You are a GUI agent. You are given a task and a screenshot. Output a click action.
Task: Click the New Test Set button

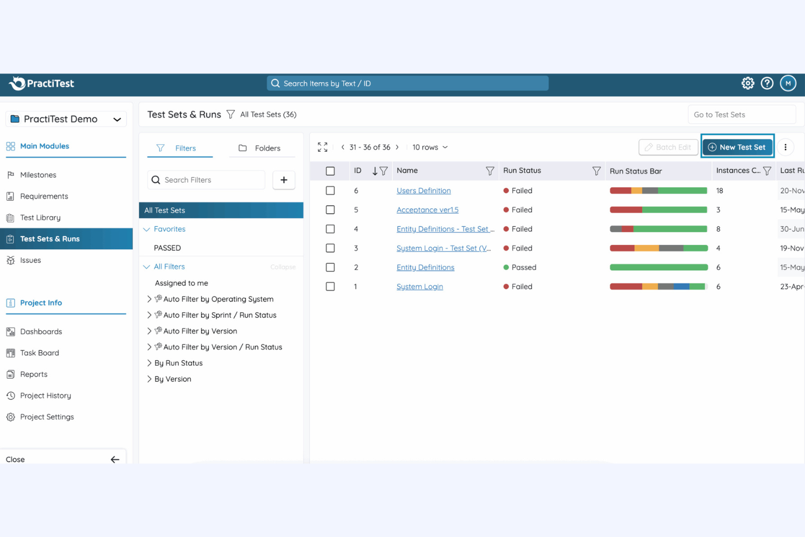pyautogui.click(x=737, y=147)
